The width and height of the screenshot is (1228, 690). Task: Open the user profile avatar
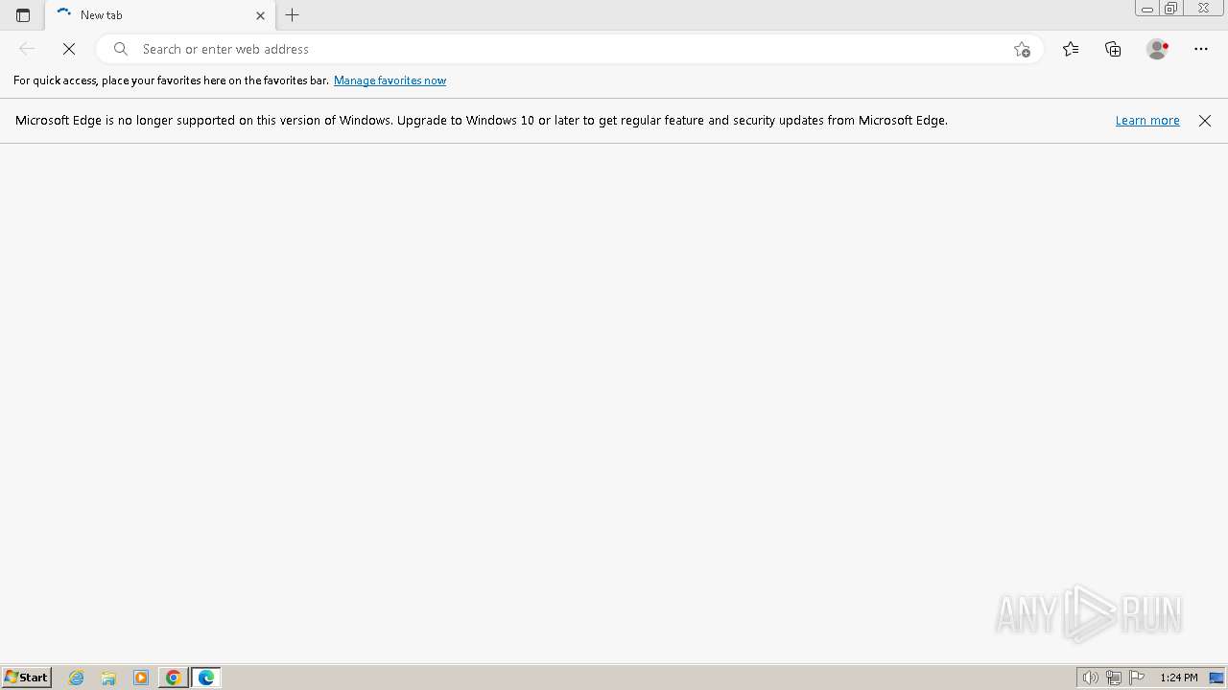[x=1157, y=49]
